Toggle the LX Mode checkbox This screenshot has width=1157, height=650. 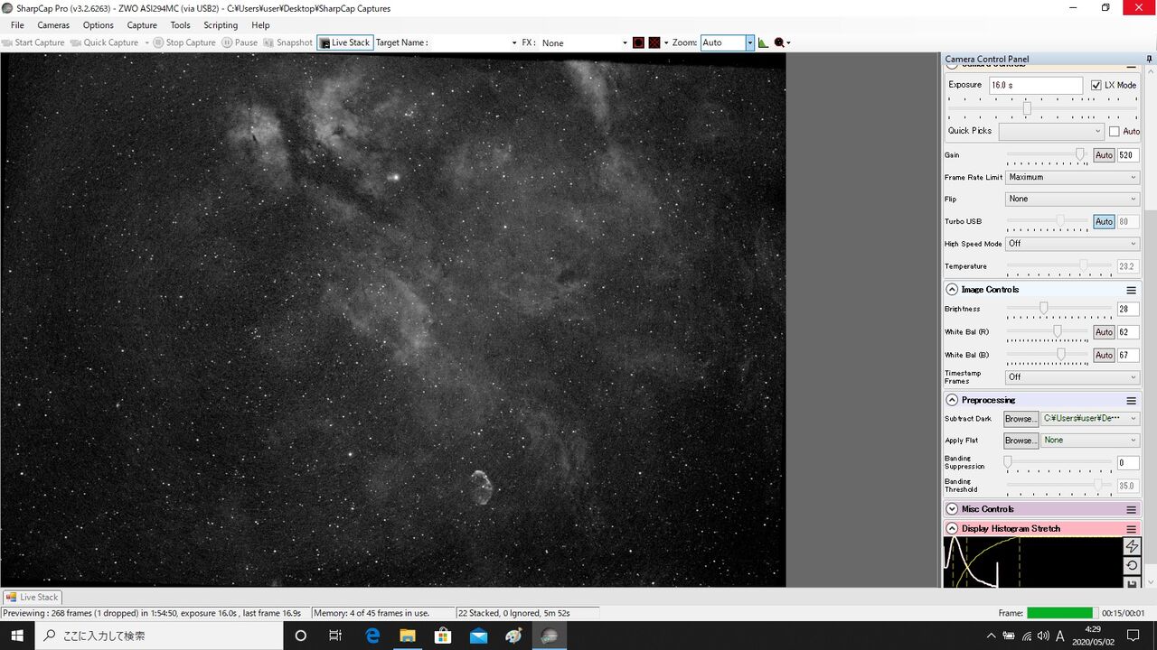tap(1096, 85)
